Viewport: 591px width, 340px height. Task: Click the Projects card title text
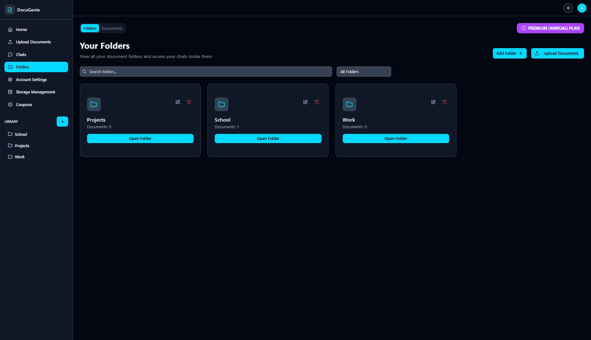coord(96,120)
